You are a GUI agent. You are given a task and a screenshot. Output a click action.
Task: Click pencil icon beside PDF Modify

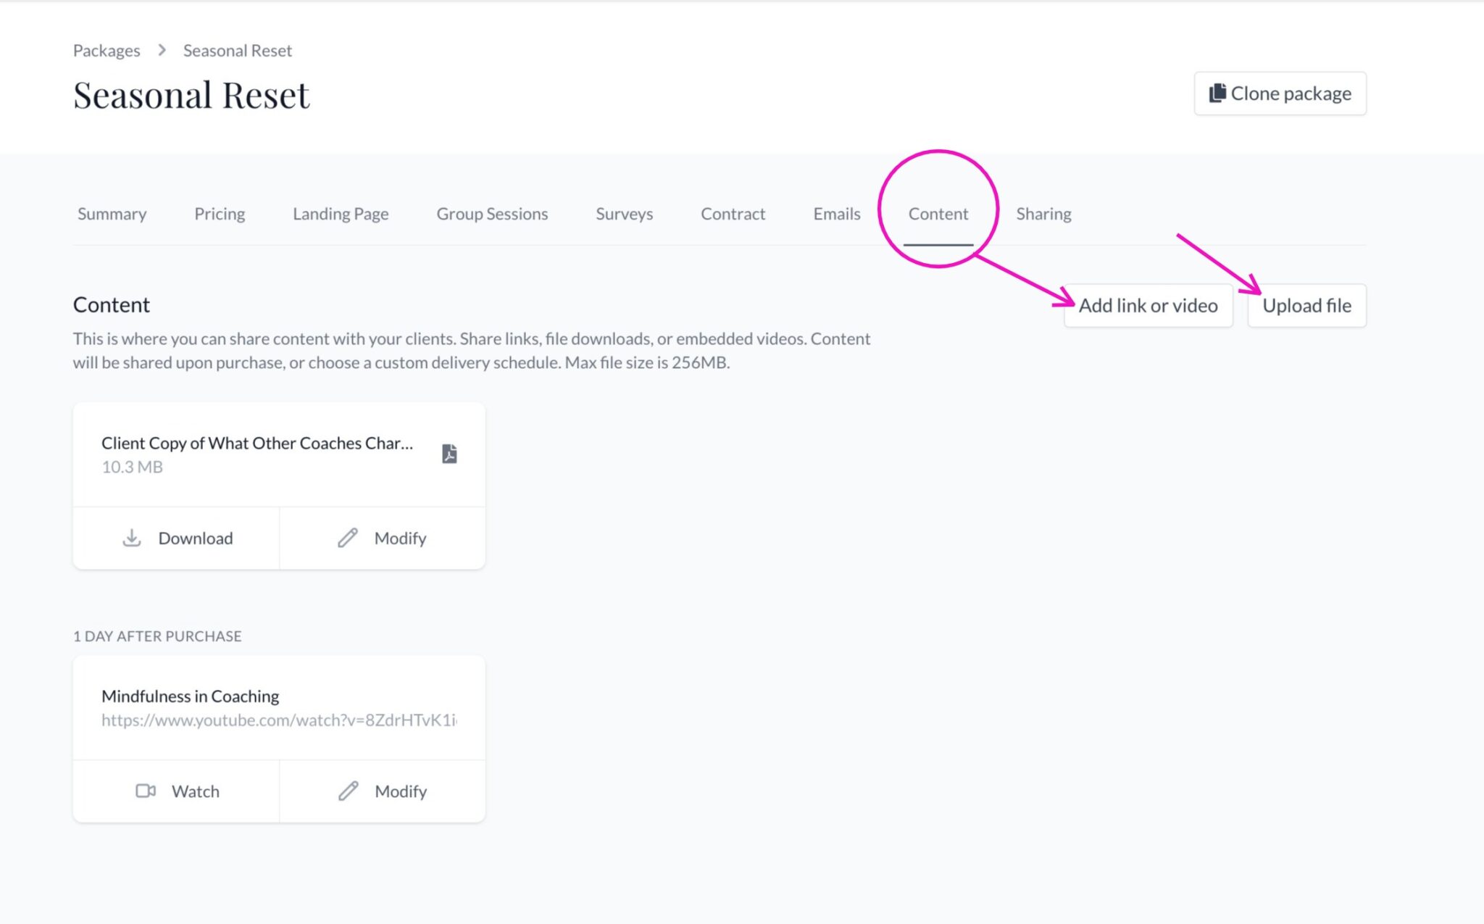pos(348,538)
